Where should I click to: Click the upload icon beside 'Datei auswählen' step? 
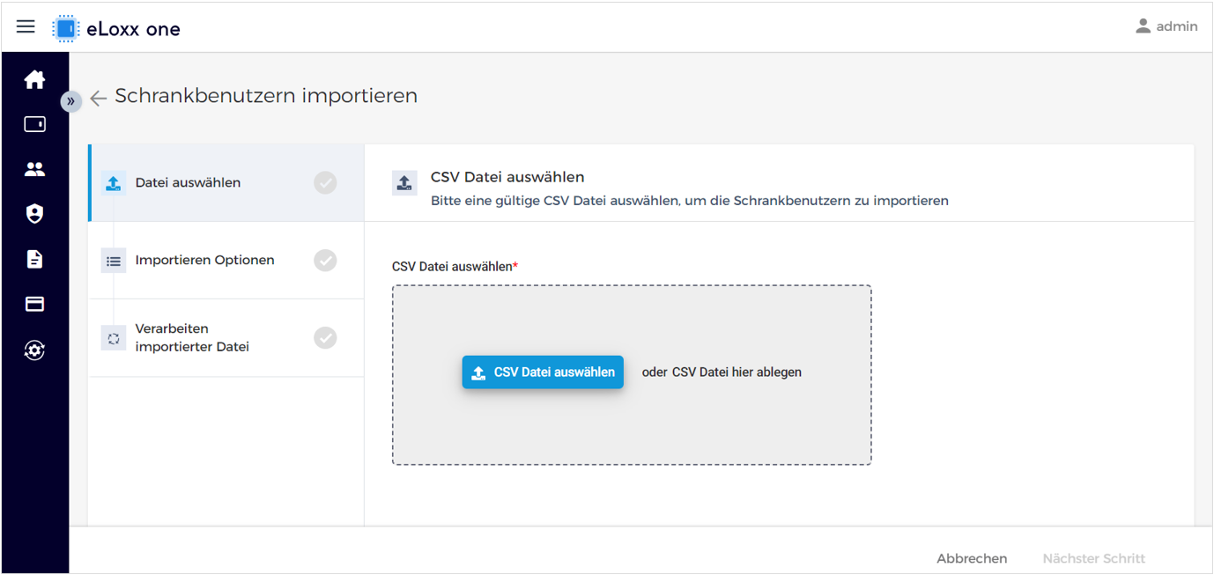[114, 183]
